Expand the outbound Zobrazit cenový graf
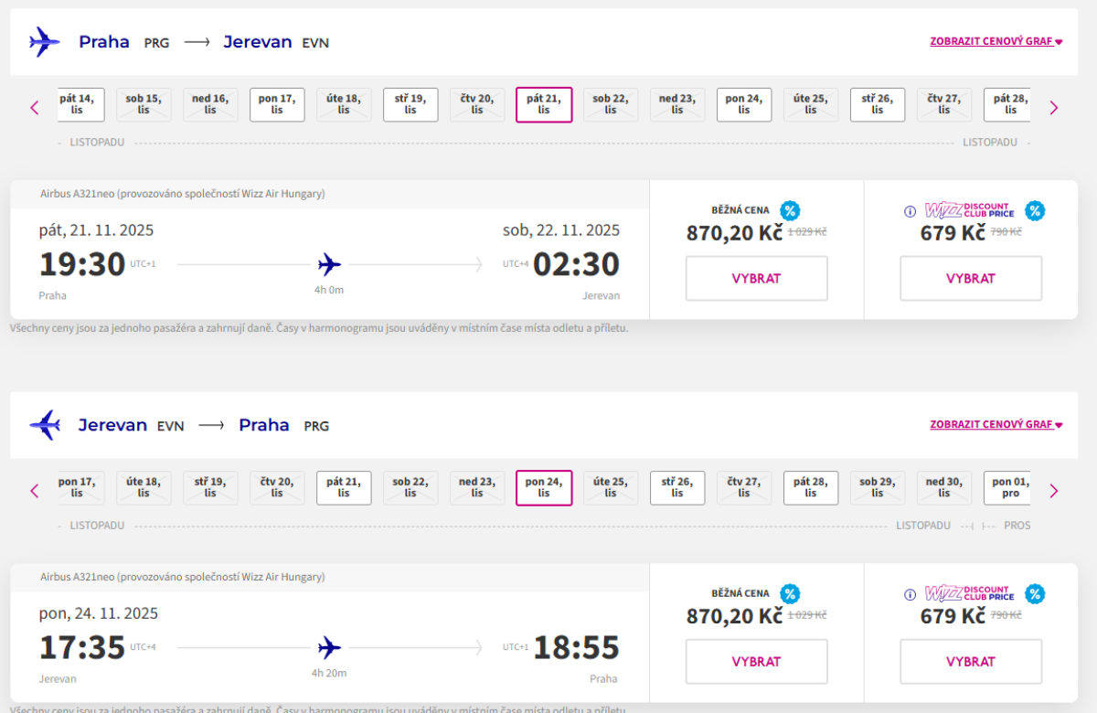This screenshot has height=713, width=1097. pos(996,42)
